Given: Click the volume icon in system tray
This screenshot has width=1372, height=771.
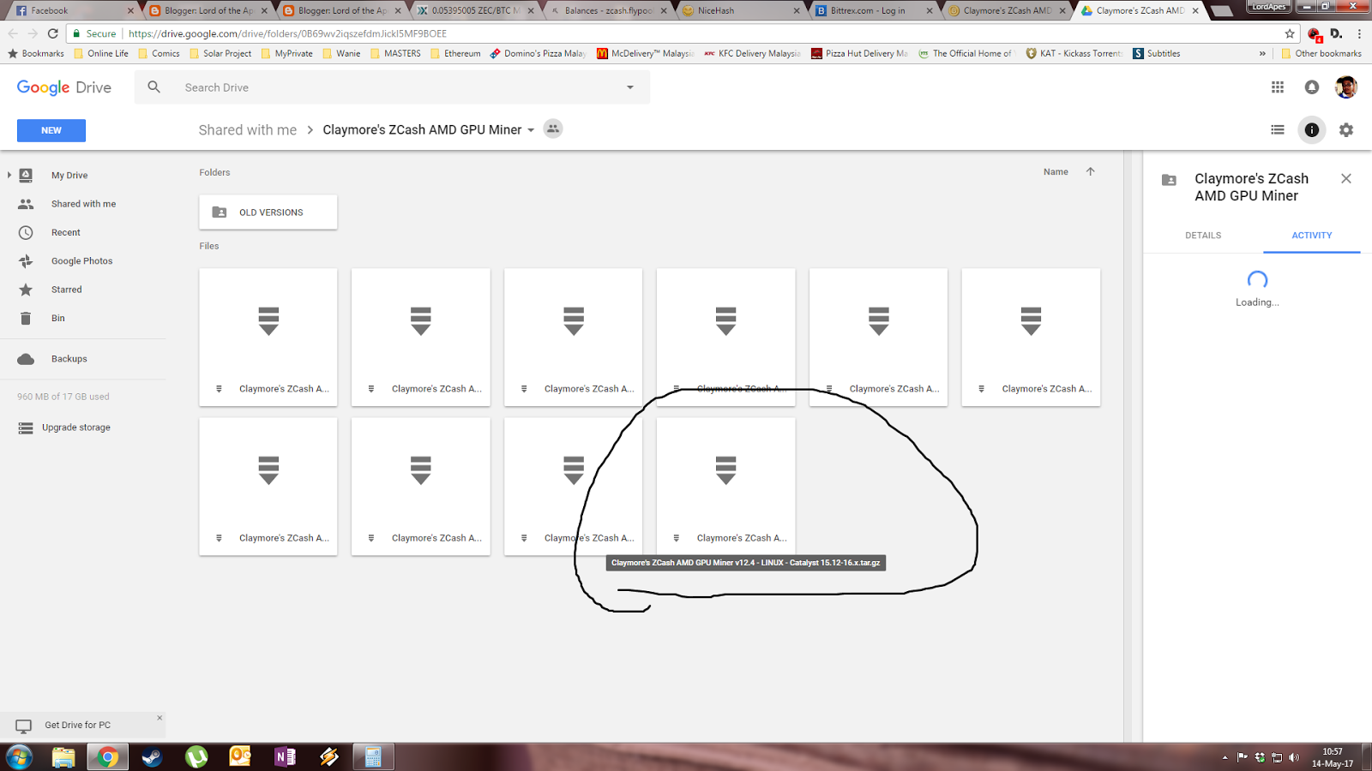Looking at the screenshot, I should tap(1294, 757).
